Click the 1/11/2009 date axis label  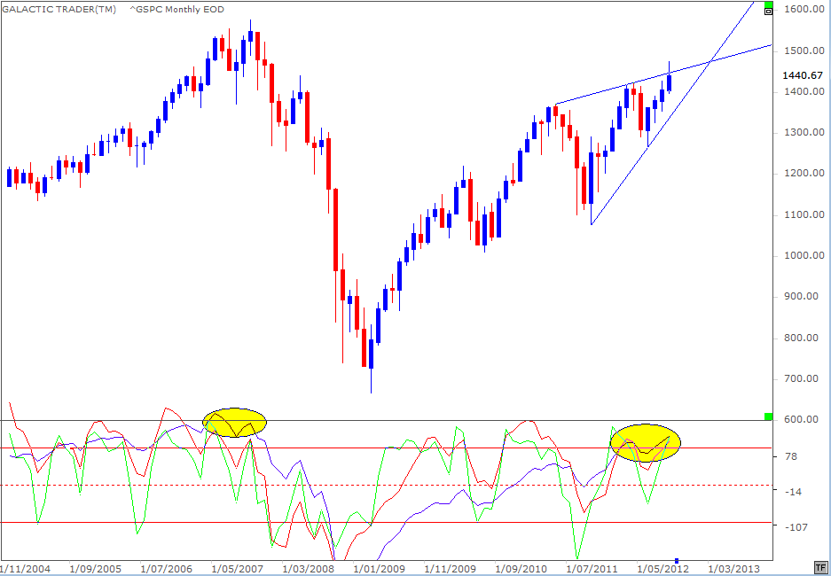coord(451,569)
